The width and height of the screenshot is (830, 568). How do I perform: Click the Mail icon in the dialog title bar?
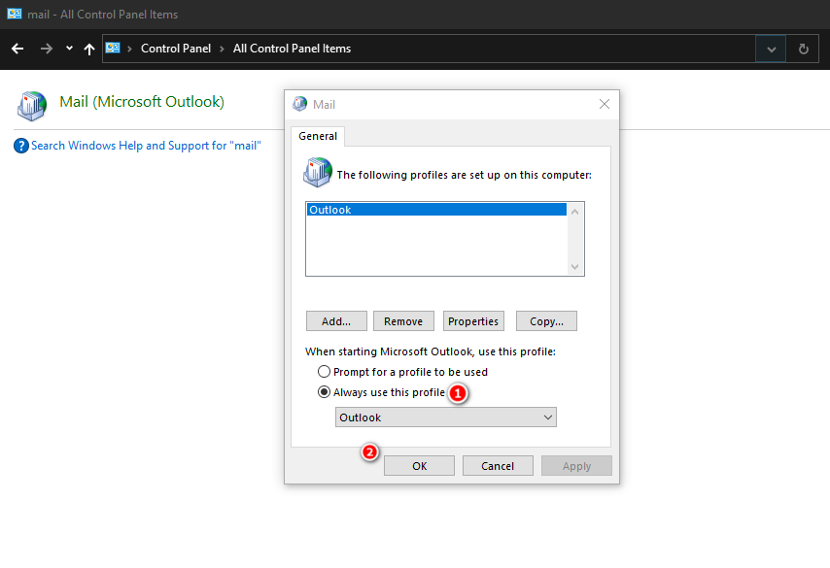[x=298, y=104]
